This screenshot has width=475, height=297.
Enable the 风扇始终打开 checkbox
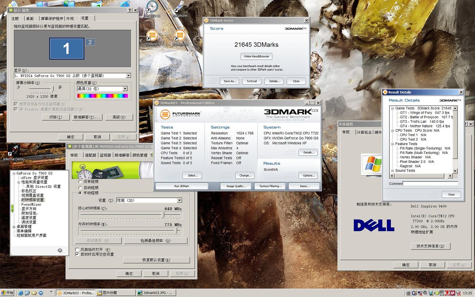click(x=77, y=250)
